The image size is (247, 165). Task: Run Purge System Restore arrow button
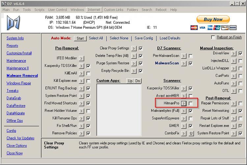coord(134,63)
